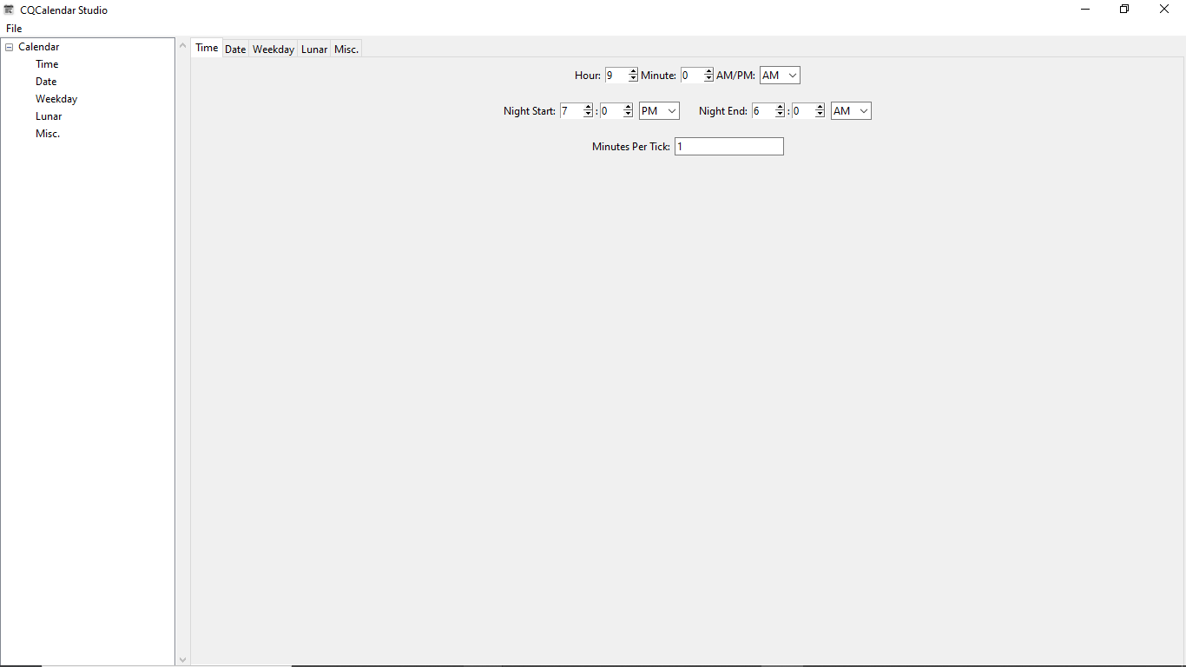The image size is (1186, 667).
Task: Switch to the Time tab
Action: point(207,48)
